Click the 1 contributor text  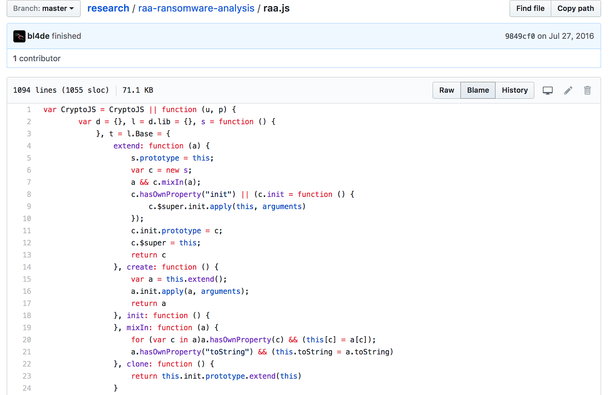37,59
